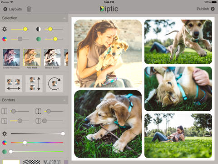Tap the Borders section title

point(9,100)
